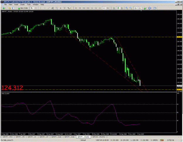
Task: Click the 124.312 red price label
Action: pyautogui.click(x=12, y=88)
